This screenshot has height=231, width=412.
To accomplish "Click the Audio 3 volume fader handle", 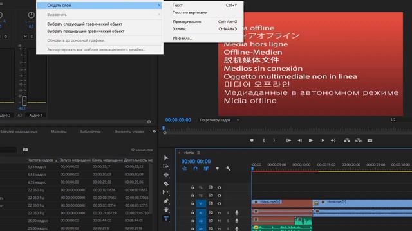I will 24,101.
